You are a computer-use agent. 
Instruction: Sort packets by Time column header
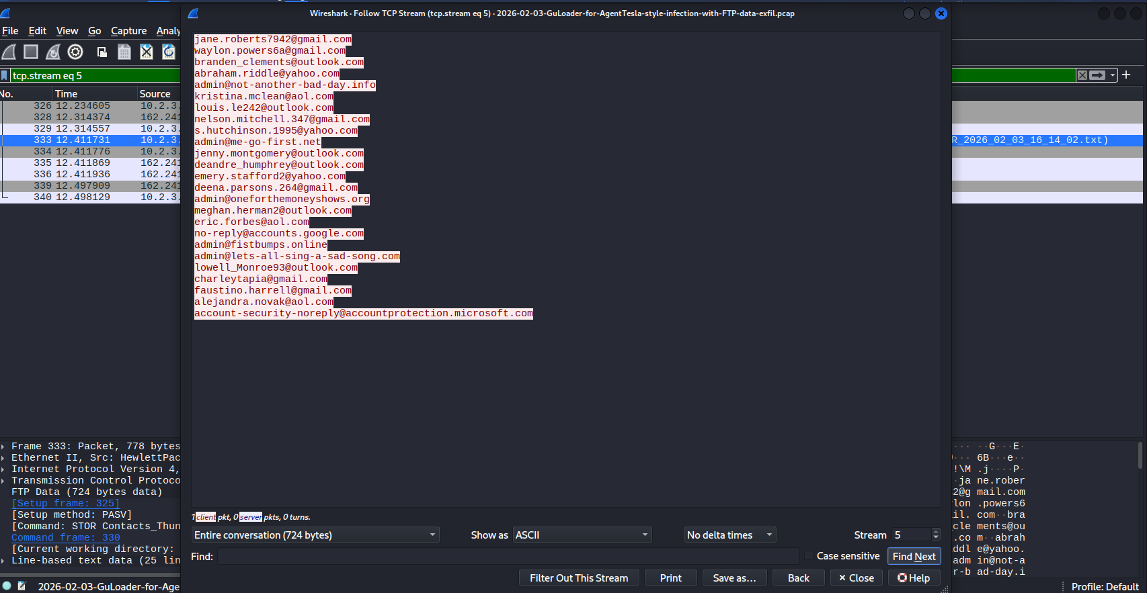click(94, 94)
